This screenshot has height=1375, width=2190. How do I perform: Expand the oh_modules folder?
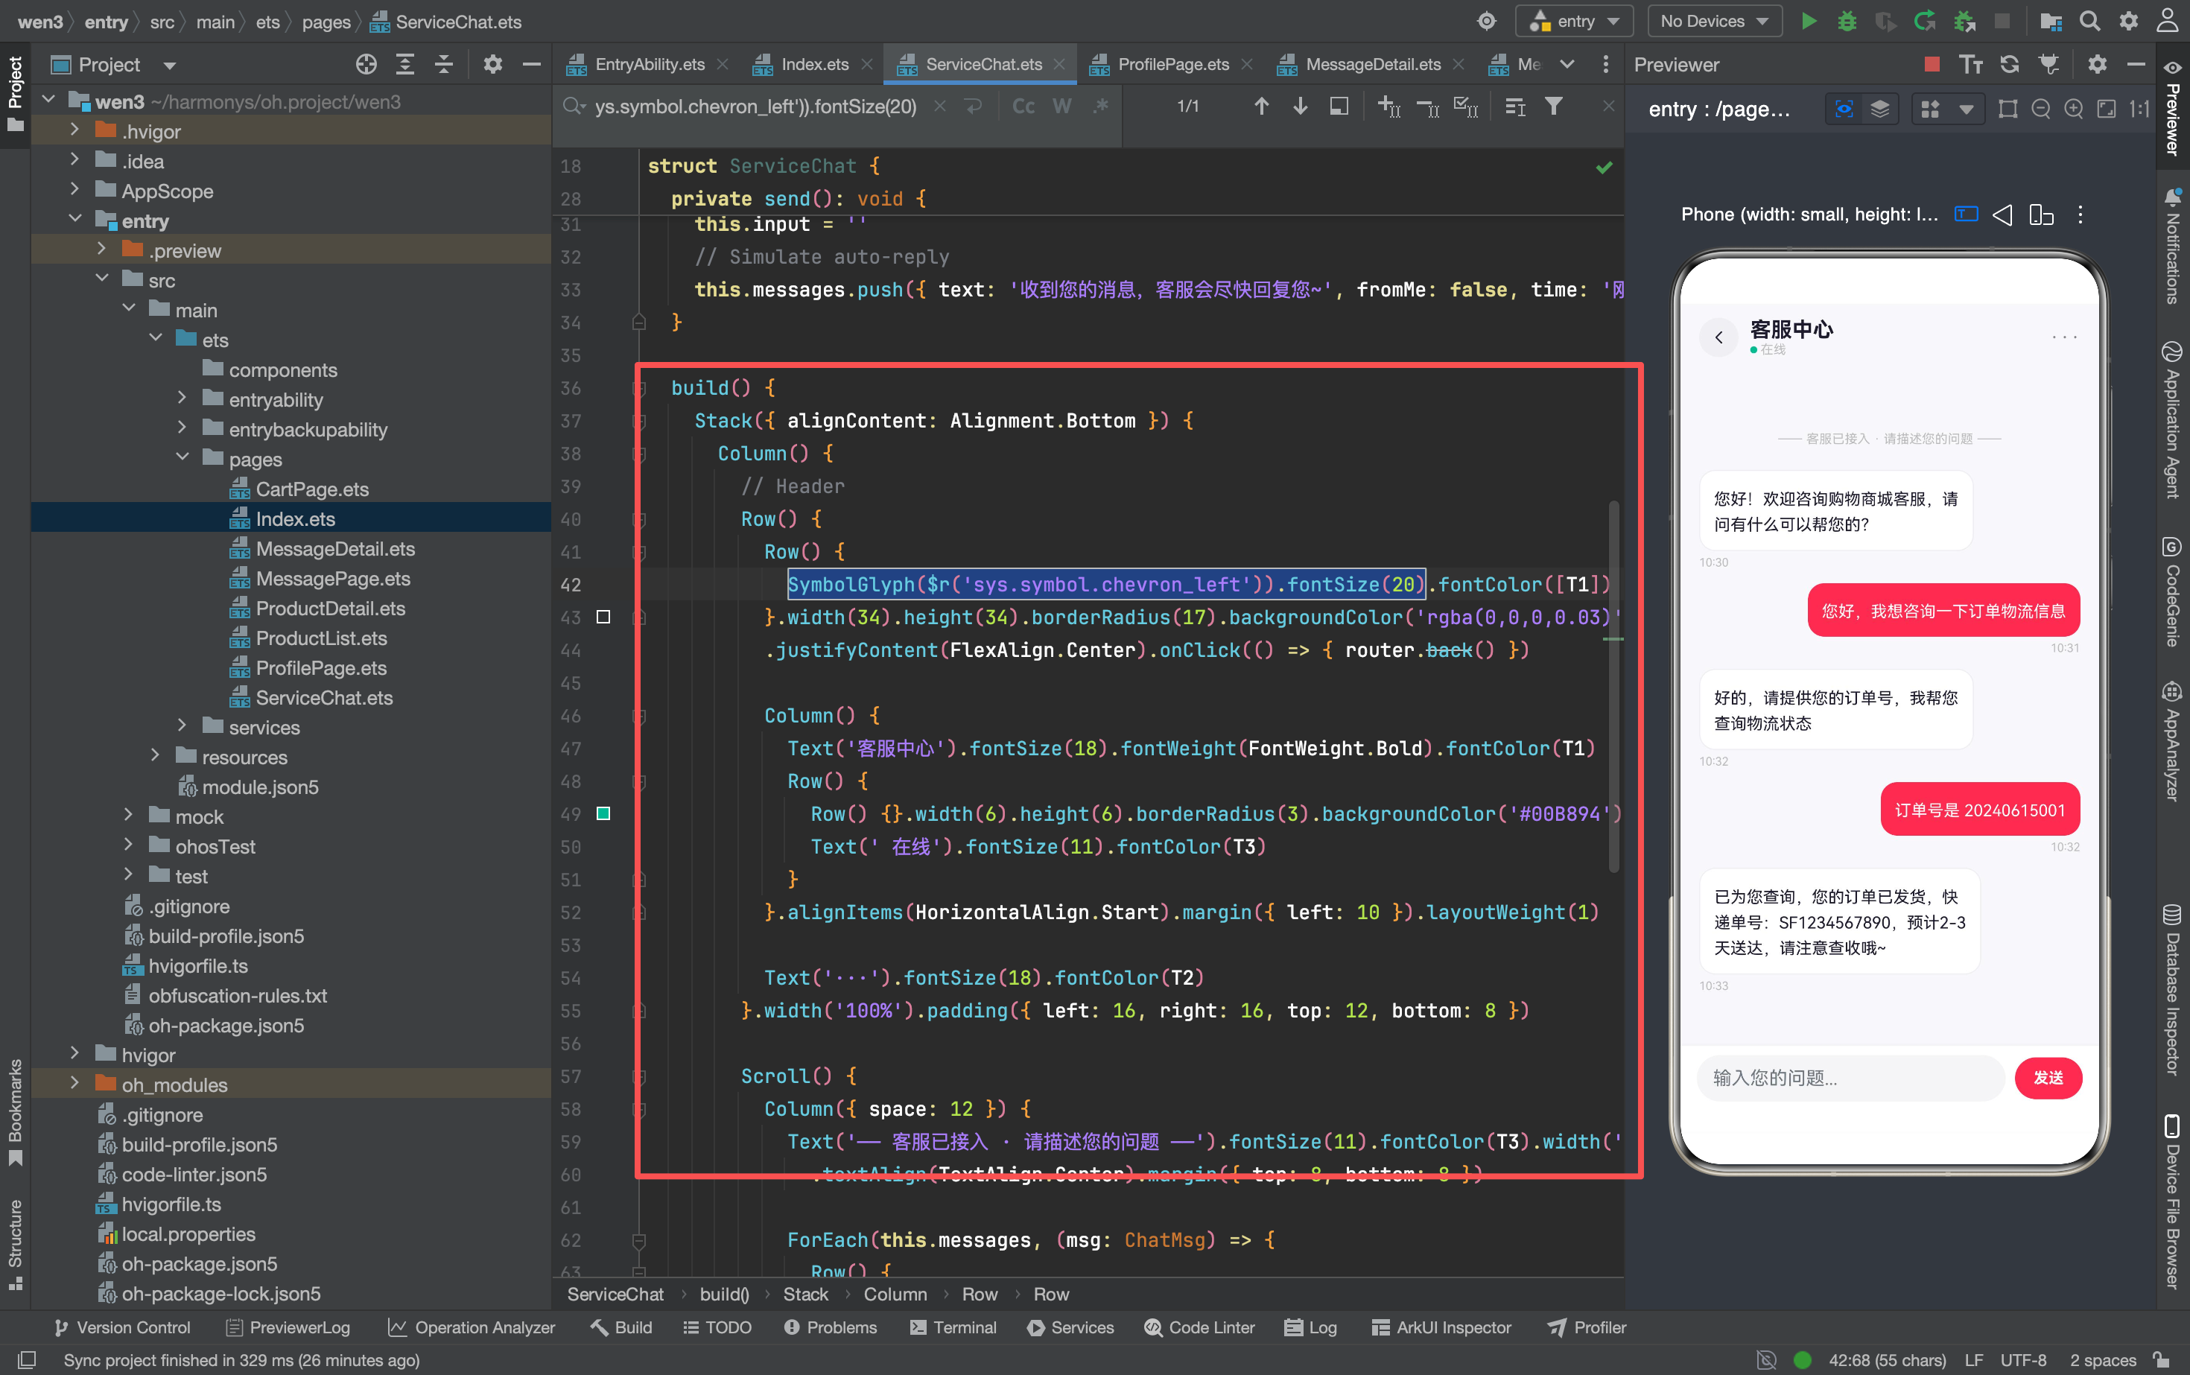coord(75,1083)
